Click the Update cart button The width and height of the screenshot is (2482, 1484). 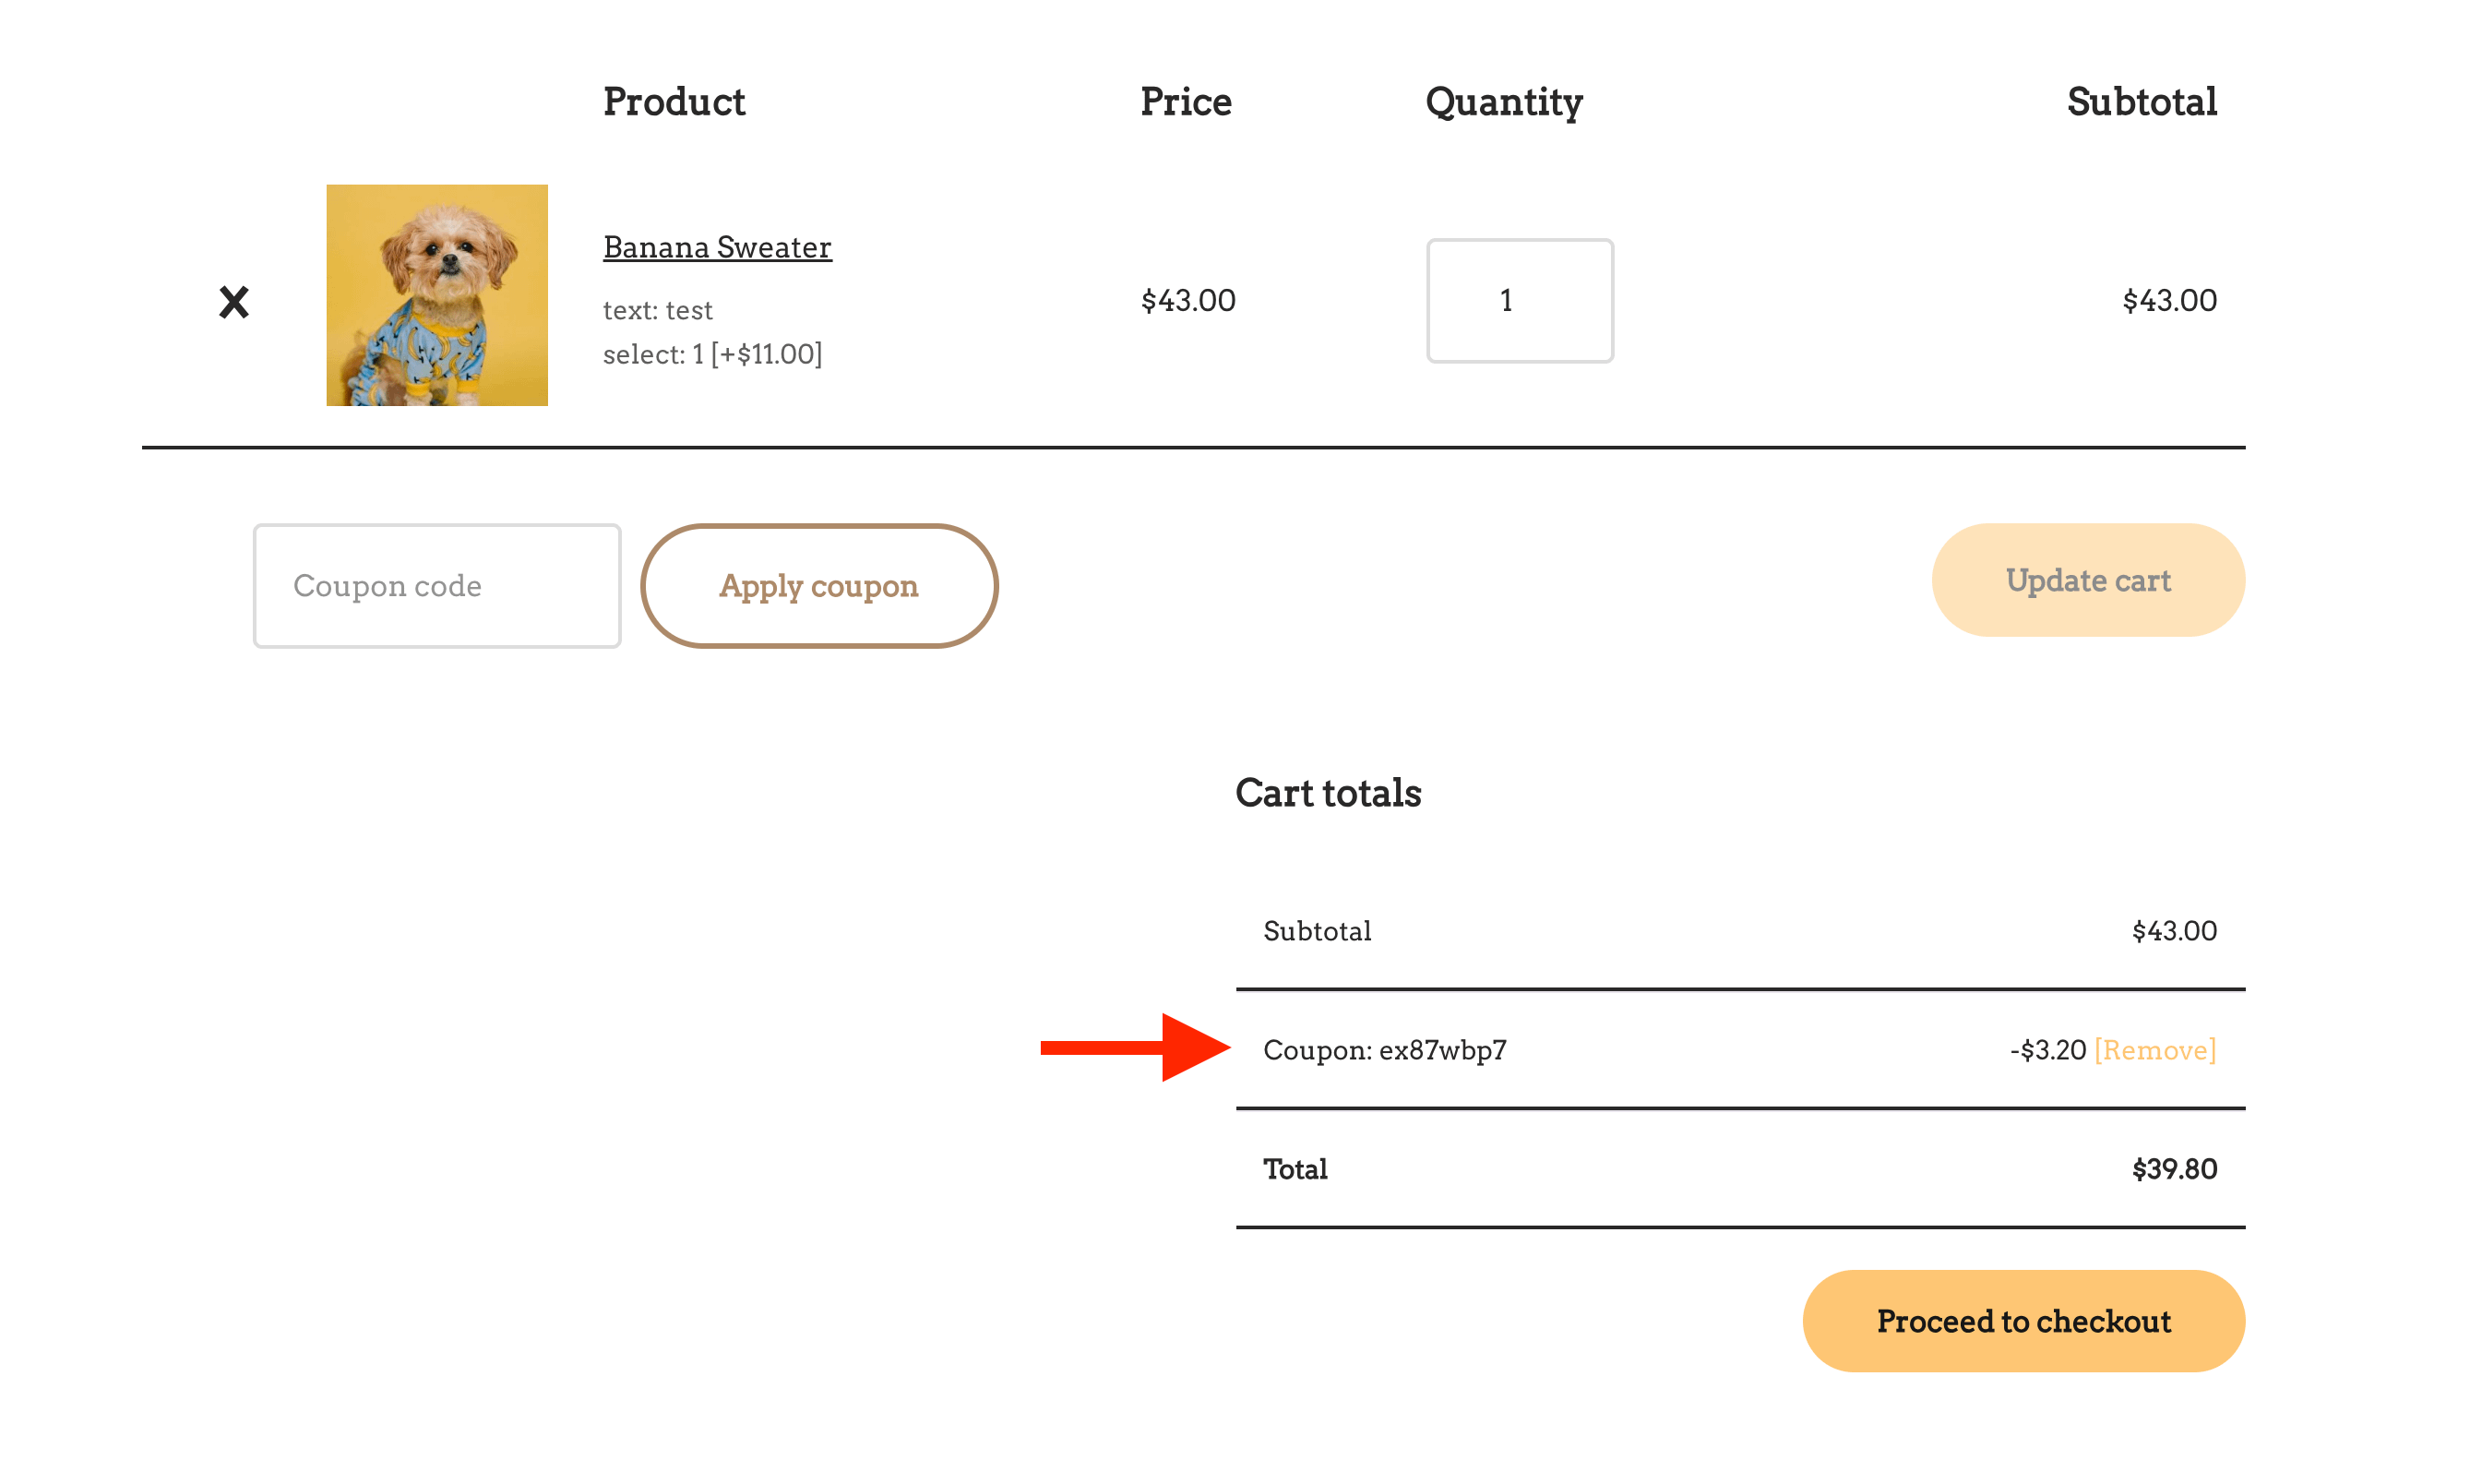pos(2087,580)
